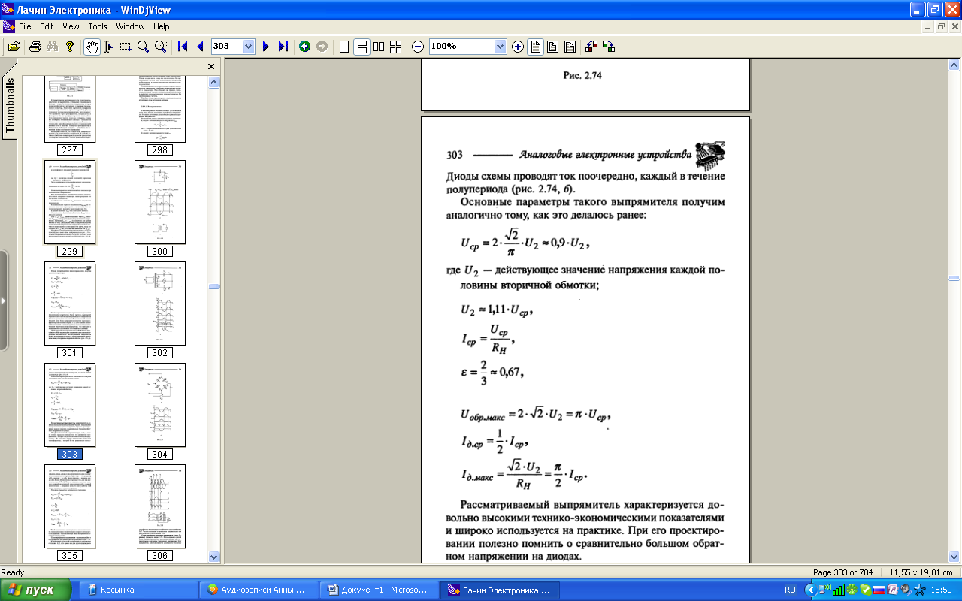The width and height of the screenshot is (962, 601).
Task: Toggle the Select Text cursor tool
Action: 109,47
